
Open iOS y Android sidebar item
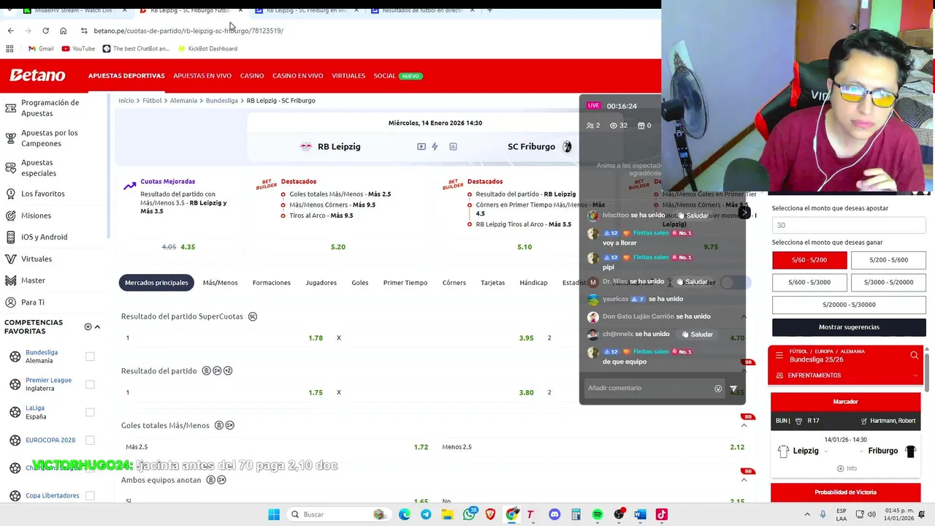(44, 237)
